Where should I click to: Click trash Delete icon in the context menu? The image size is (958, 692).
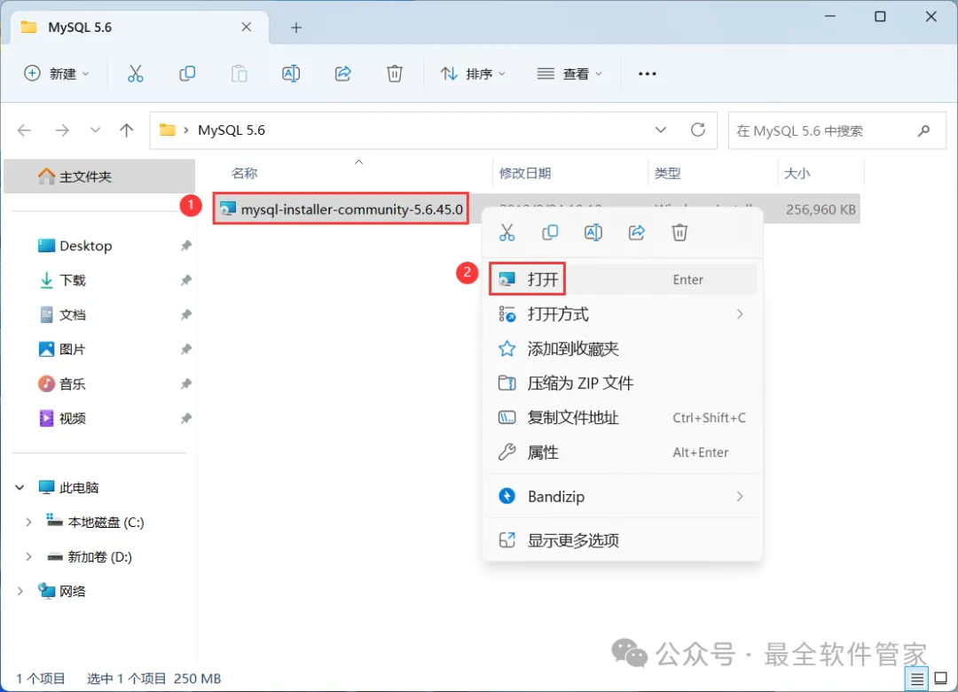click(680, 232)
